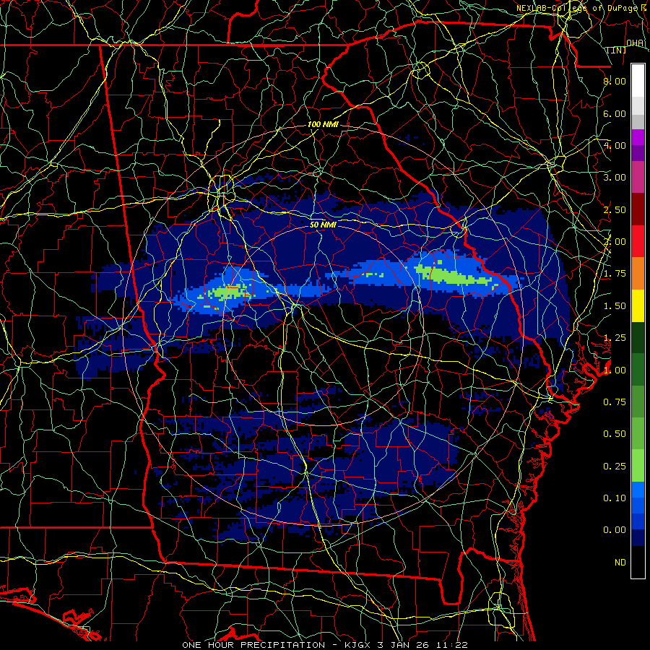Select the 0.25 legend value
This screenshot has width=650, height=650.
(x=615, y=466)
